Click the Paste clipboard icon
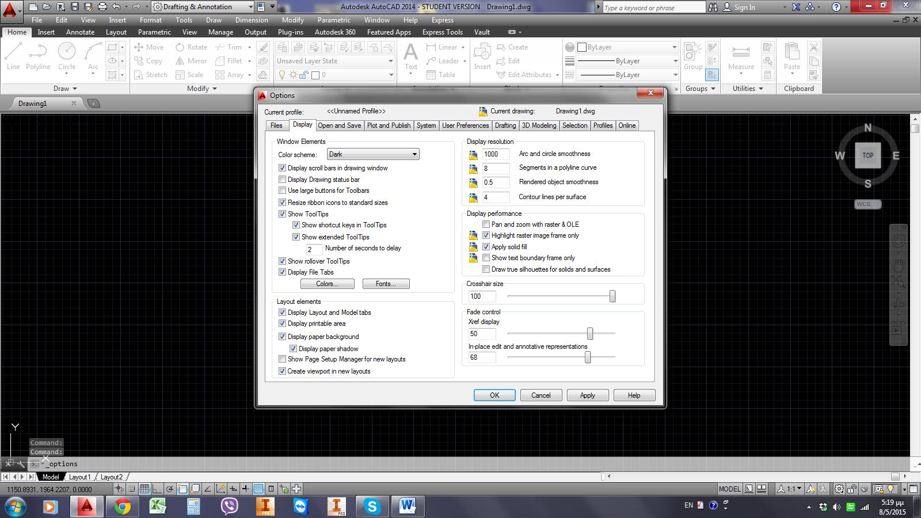 click(792, 56)
